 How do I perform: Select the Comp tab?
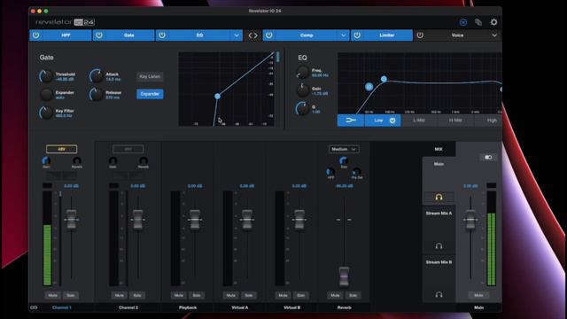coord(307,35)
